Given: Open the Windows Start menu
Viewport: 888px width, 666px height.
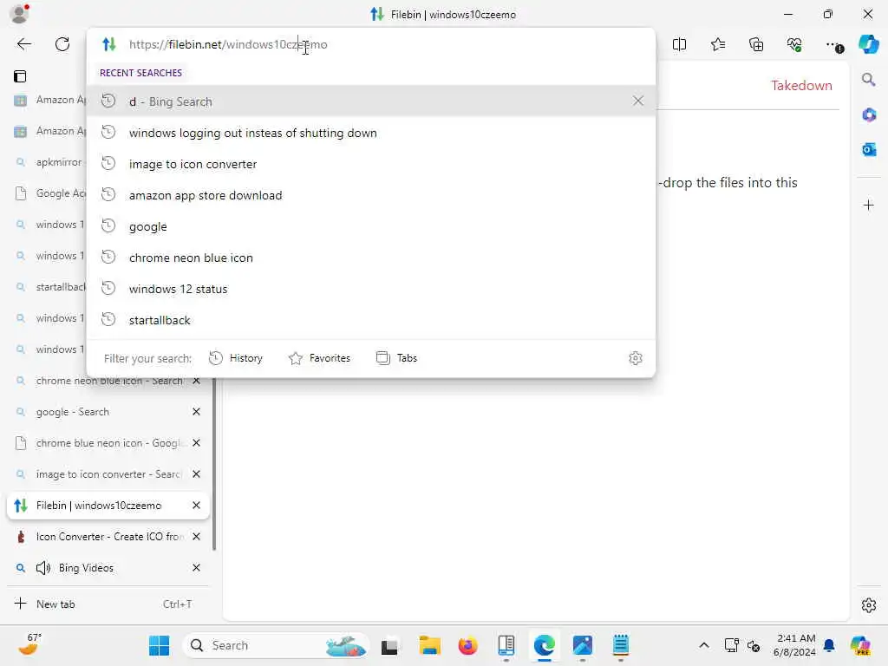Looking at the screenshot, I should click(160, 645).
